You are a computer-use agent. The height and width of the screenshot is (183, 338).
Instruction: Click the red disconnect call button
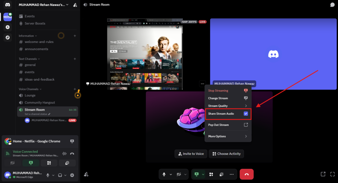[247, 174]
